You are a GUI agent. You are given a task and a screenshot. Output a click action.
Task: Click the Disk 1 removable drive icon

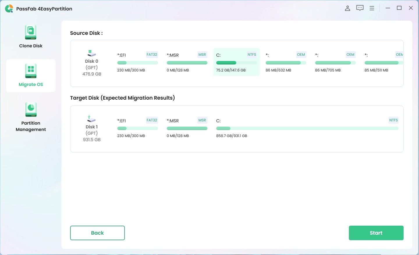[91, 119]
